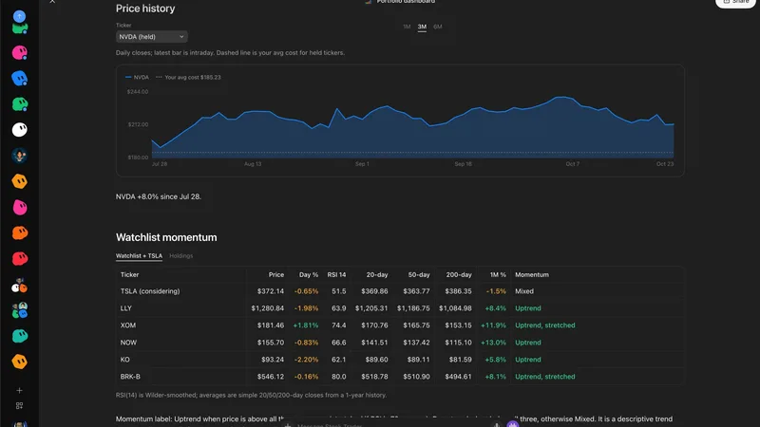Click the avg cost $185.23 legend entry
Viewport: 760px width, 427px height.
(x=188, y=77)
